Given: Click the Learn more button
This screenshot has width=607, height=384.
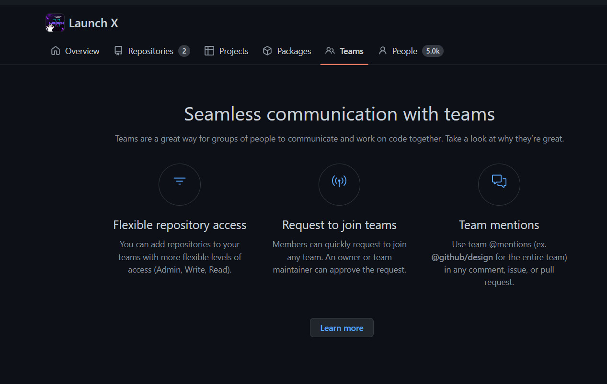Looking at the screenshot, I should coord(341,328).
